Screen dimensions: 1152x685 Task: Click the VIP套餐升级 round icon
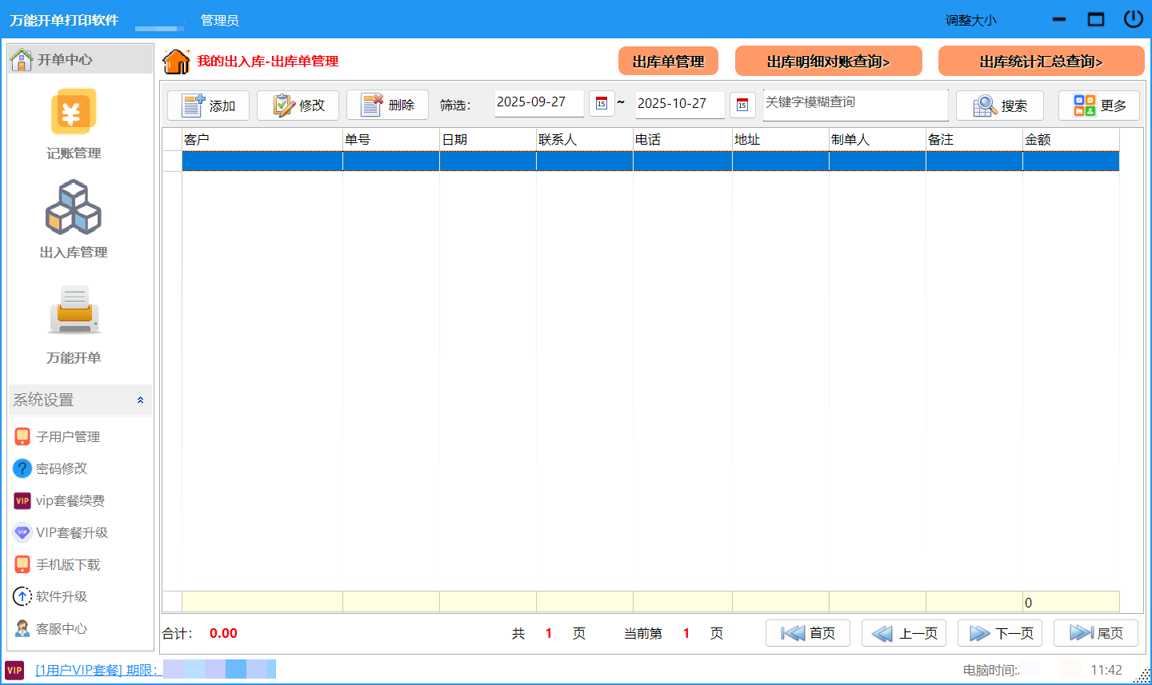[22, 532]
